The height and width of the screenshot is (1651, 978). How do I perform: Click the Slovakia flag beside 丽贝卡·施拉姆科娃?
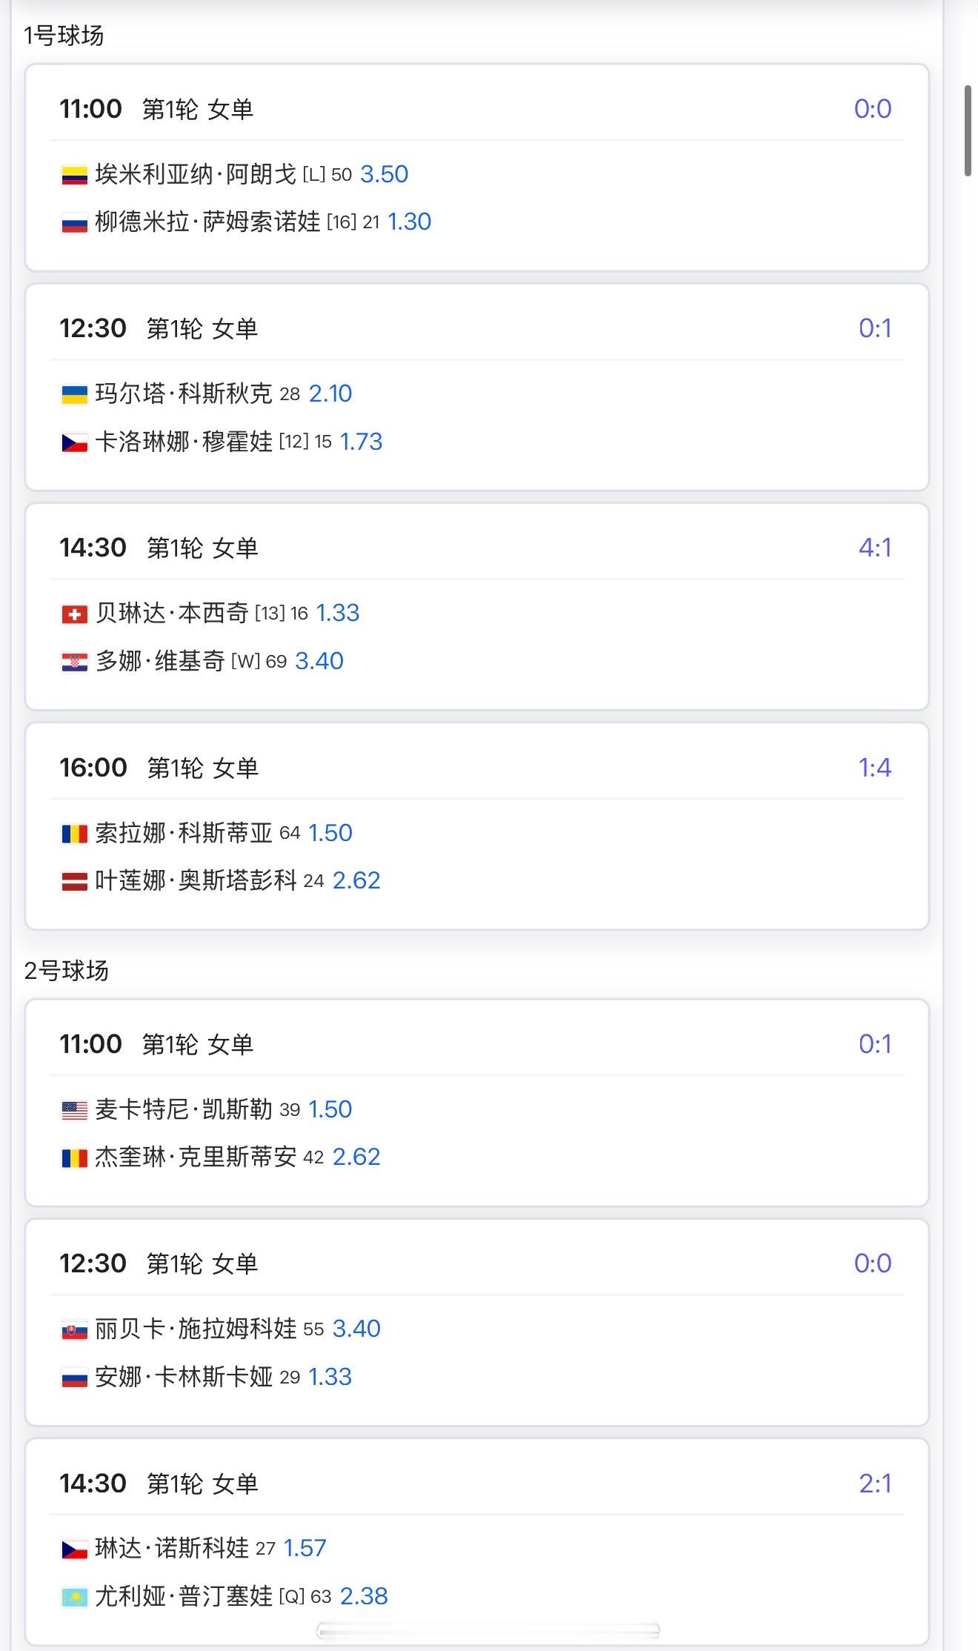pos(74,1330)
